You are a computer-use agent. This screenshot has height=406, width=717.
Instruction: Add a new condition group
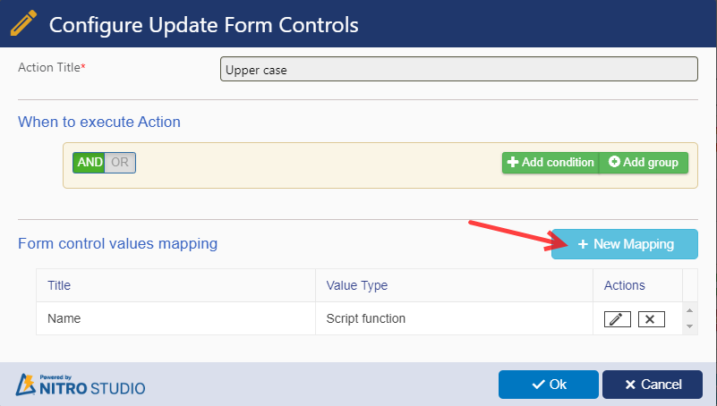tap(644, 163)
